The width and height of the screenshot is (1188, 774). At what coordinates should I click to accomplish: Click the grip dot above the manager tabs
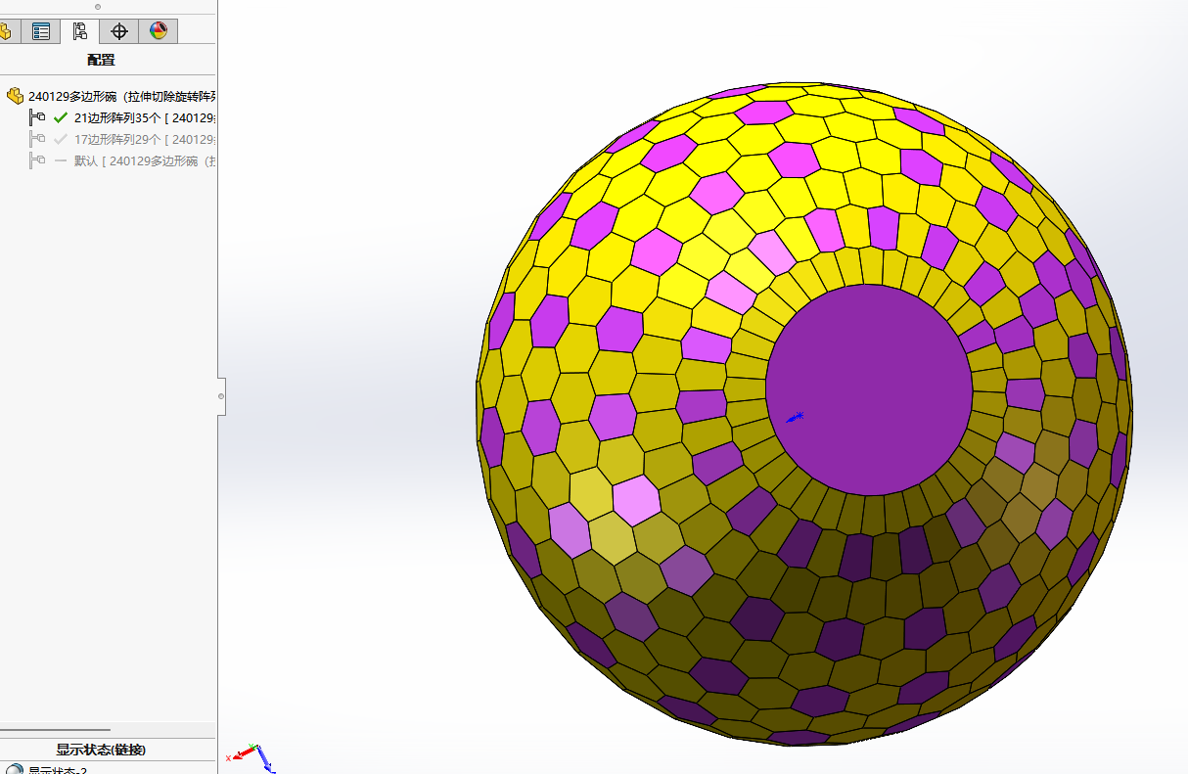click(x=98, y=6)
